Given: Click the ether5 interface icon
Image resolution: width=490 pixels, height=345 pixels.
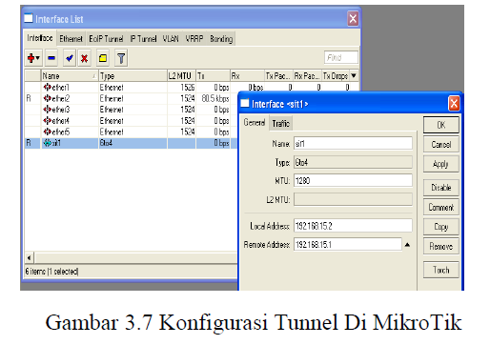Looking at the screenshot, I should point(48,132).
